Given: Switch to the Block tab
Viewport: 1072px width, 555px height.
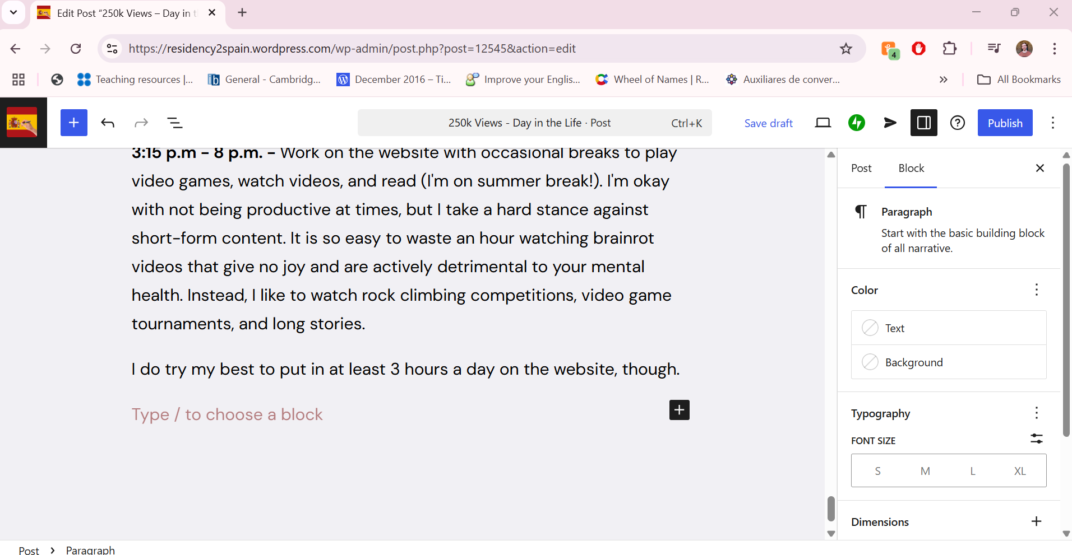Looking at the screenshot, I should click(911, 168).
